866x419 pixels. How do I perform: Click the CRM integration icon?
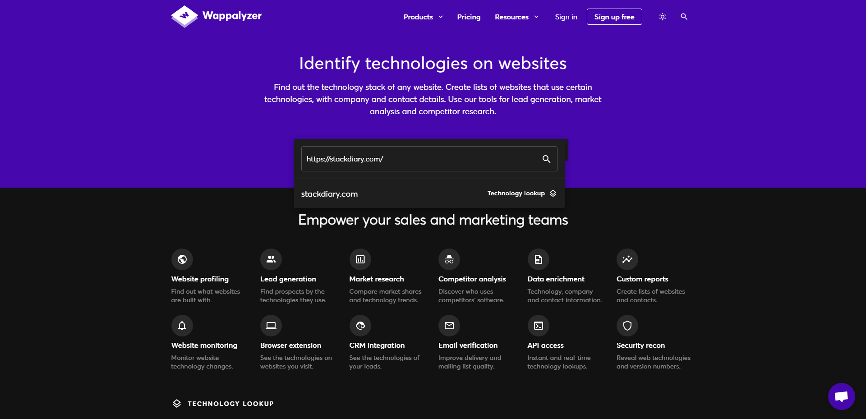360,326
